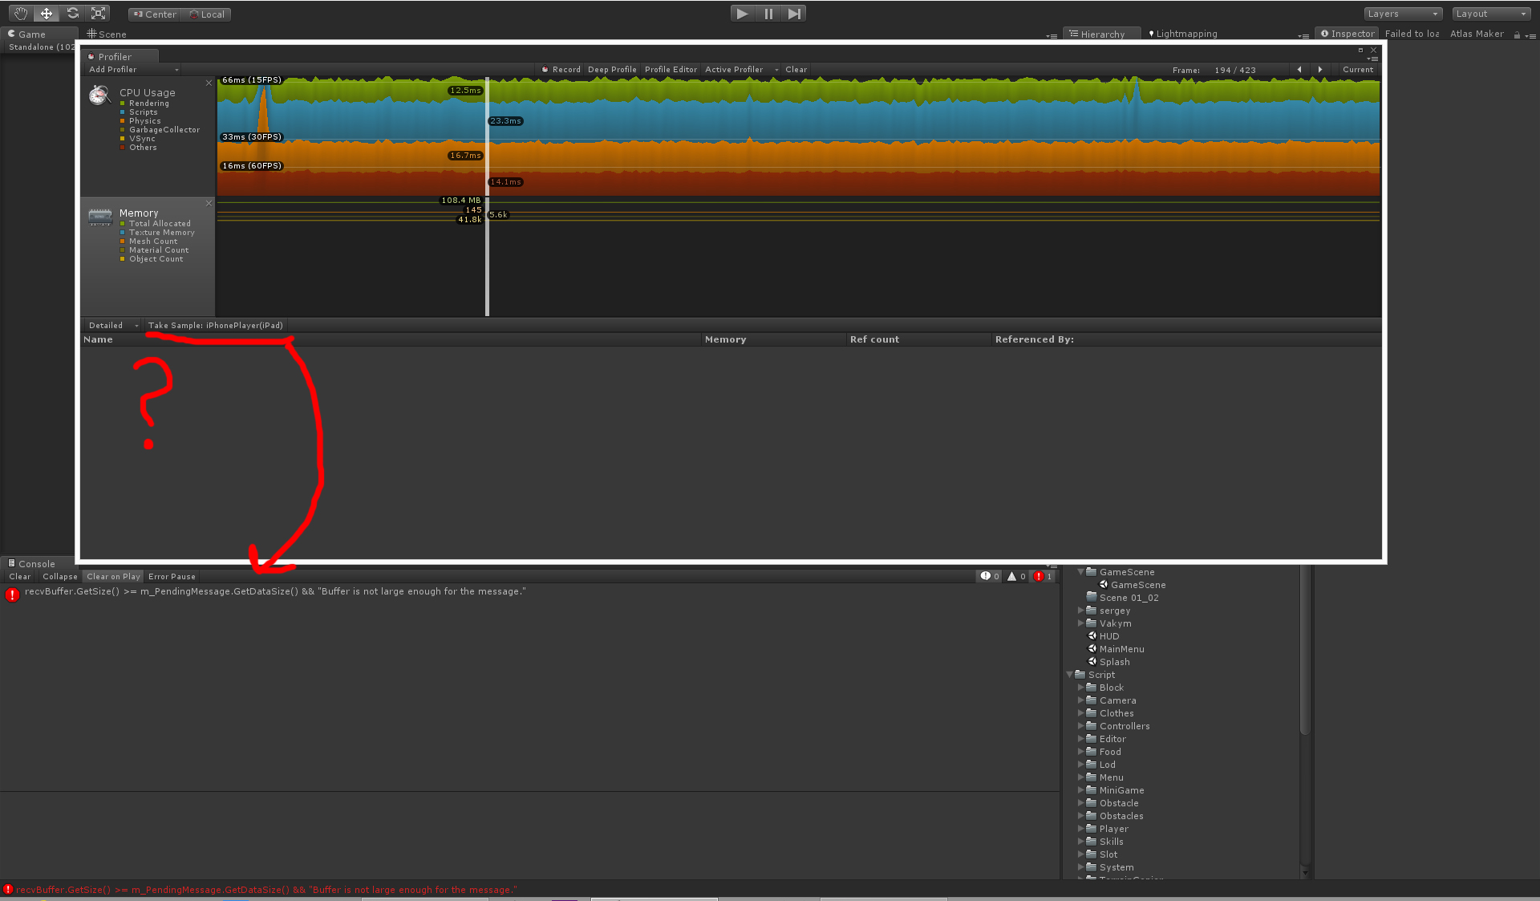Switch to the Scene tab
1540x901 pixels.
107,34
